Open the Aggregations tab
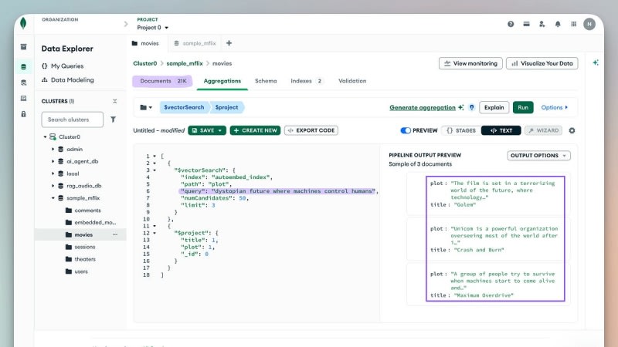The width and height of the screenshot is (618, 347). [x=222, y=81]
